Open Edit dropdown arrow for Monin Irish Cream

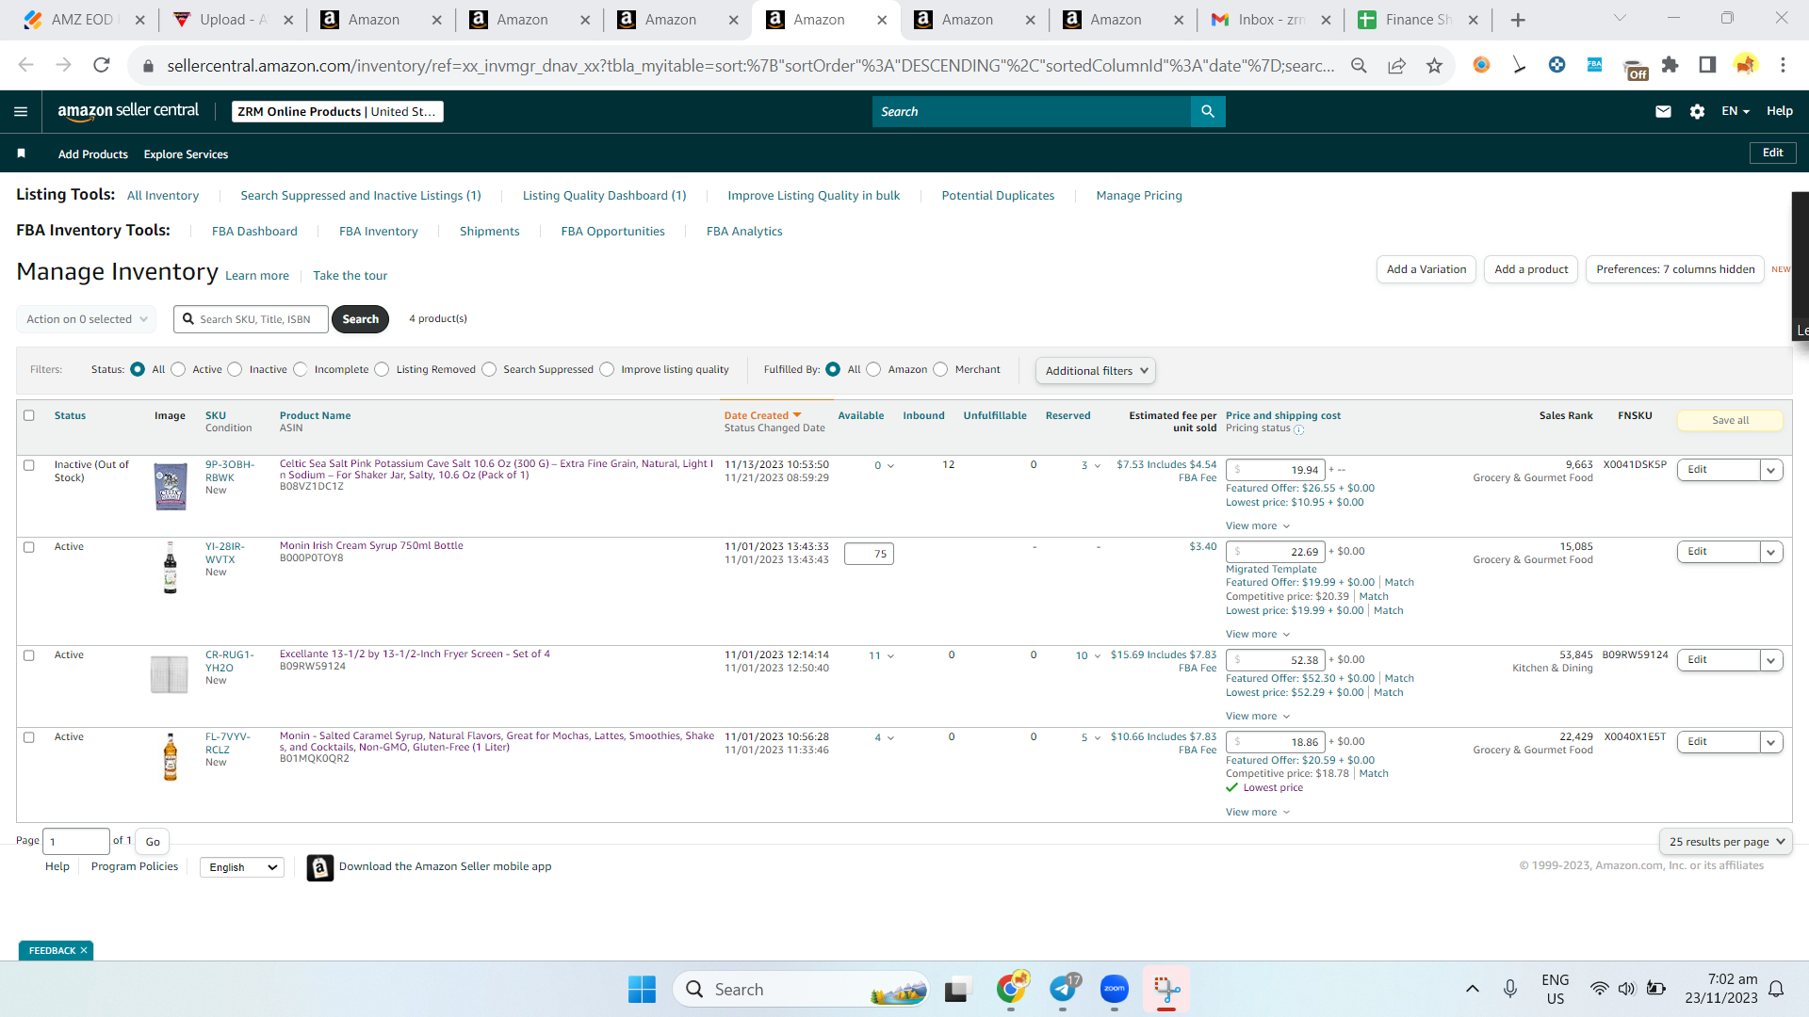point(1771,552)
